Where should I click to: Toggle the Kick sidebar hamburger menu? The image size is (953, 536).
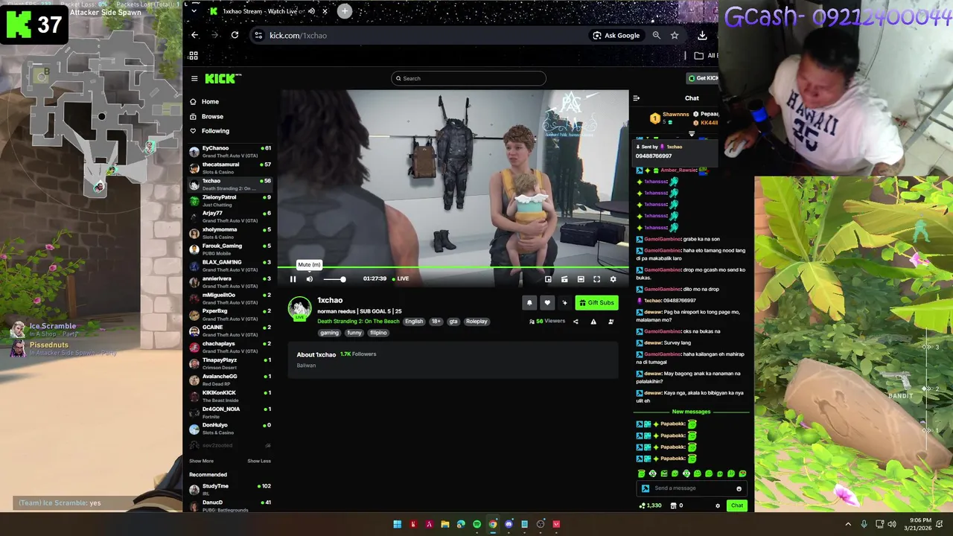(x=194, y=78)
